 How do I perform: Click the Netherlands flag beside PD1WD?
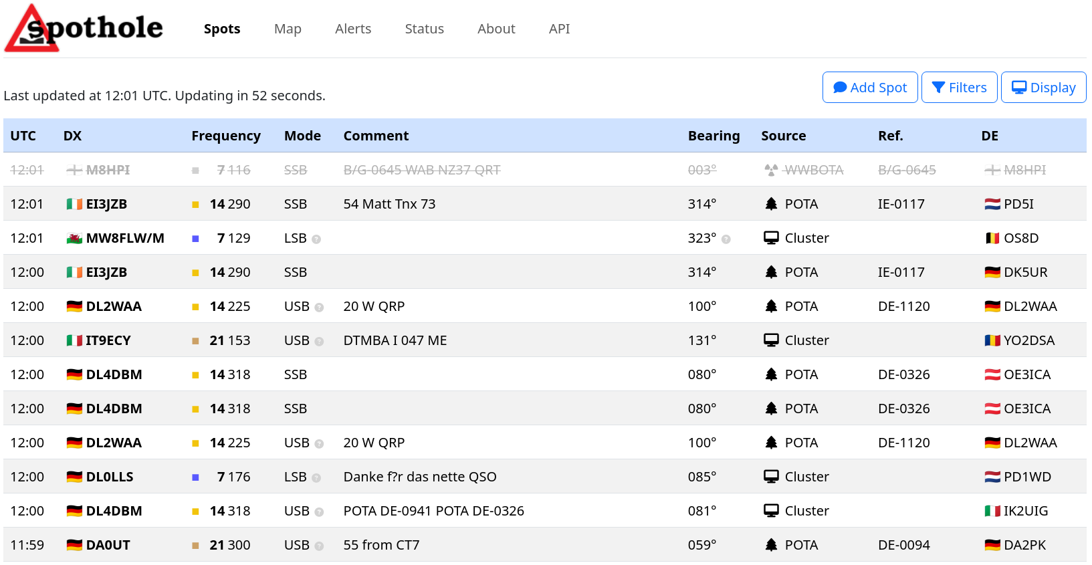point(992,477)
